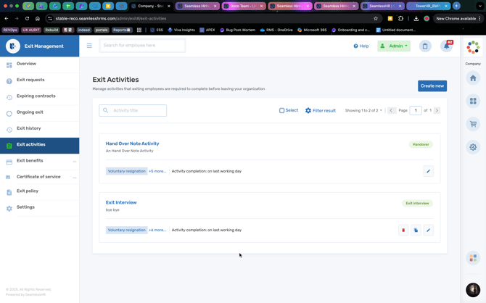The image size is (486, 303).
Task: Open the apps grid in right sidebar
Action: [x=473, y=101]
